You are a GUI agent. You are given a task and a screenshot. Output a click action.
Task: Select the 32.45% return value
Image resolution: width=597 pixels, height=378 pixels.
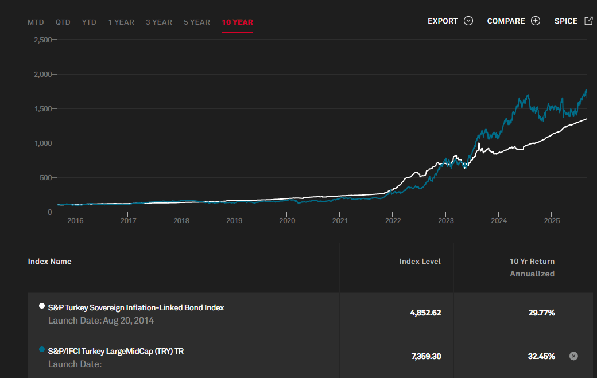click(541, 356)
